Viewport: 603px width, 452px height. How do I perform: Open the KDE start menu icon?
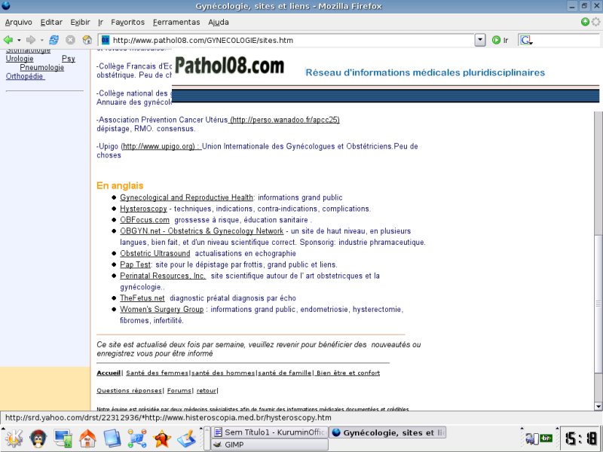[13, 438]
